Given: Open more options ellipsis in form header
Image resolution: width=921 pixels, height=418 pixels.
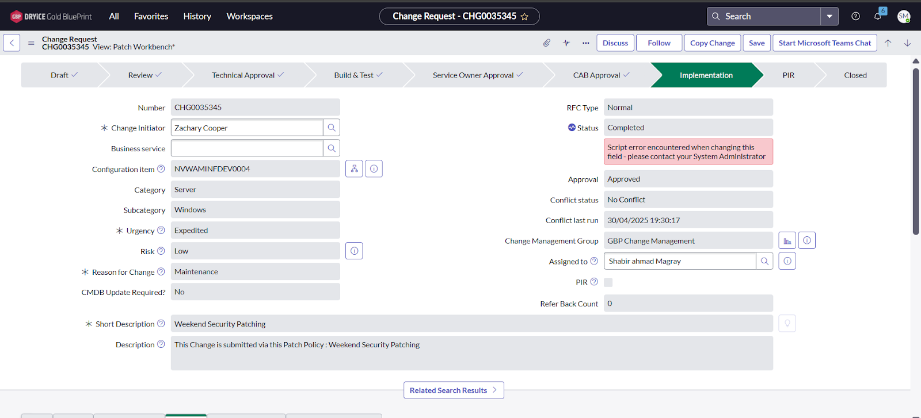Looking at the screenshot, I should 586,43.
